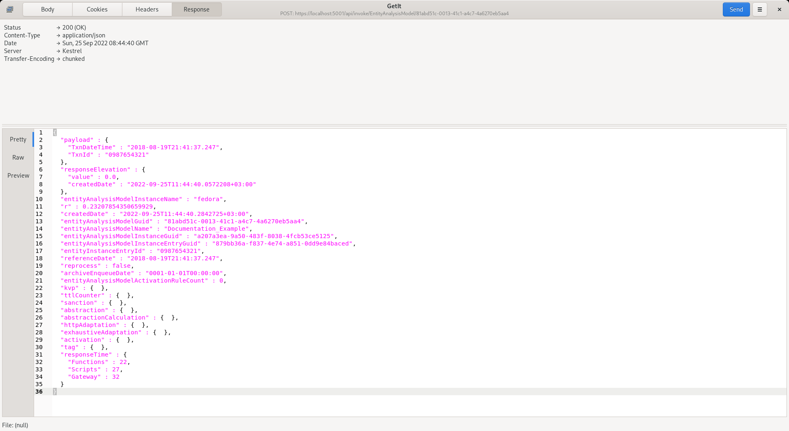The height and width of the screenshot is (431, 789).
Task: Click the Kestrel server value
Action: coord(72,51)
